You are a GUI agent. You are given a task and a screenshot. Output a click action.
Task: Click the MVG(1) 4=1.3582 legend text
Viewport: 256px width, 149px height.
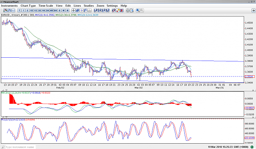45,15
